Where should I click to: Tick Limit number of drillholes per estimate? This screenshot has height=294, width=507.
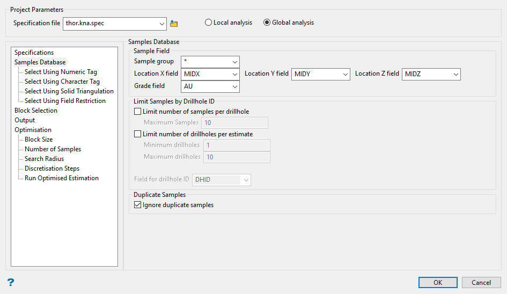[138, 134]
